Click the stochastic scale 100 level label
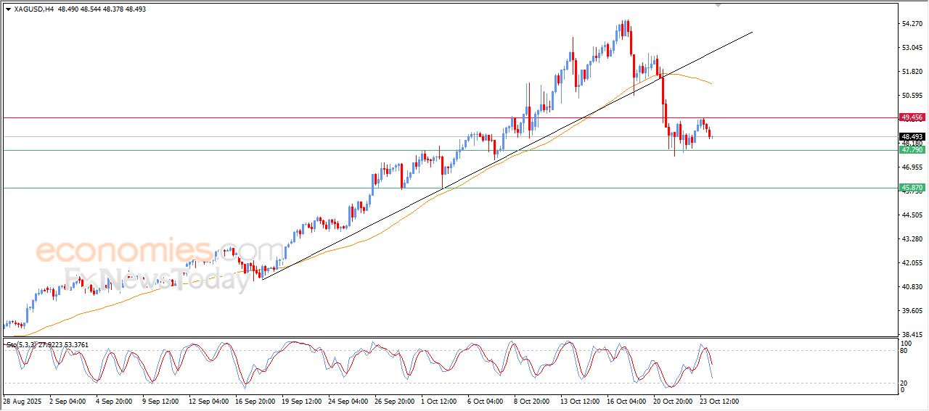929x411 pixels. pyautogui.click(x=905, y=343)
